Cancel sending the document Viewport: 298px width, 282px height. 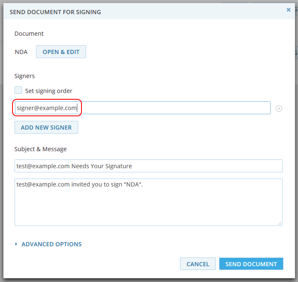tap(198, 264)
